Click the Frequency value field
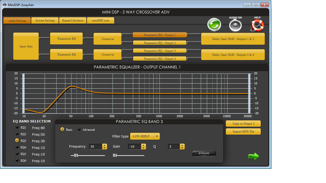 (96, 147)
